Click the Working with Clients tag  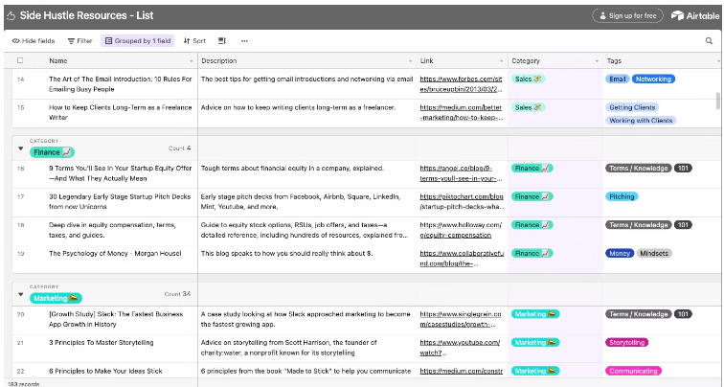[641, 120]
